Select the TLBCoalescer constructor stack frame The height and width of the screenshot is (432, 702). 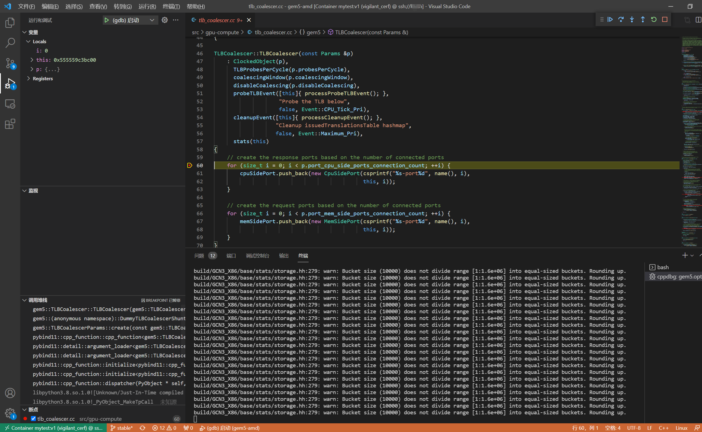(109, 309)
